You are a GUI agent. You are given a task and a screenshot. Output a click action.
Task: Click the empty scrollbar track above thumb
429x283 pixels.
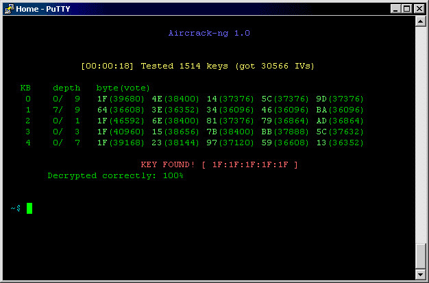pos(421,137)
